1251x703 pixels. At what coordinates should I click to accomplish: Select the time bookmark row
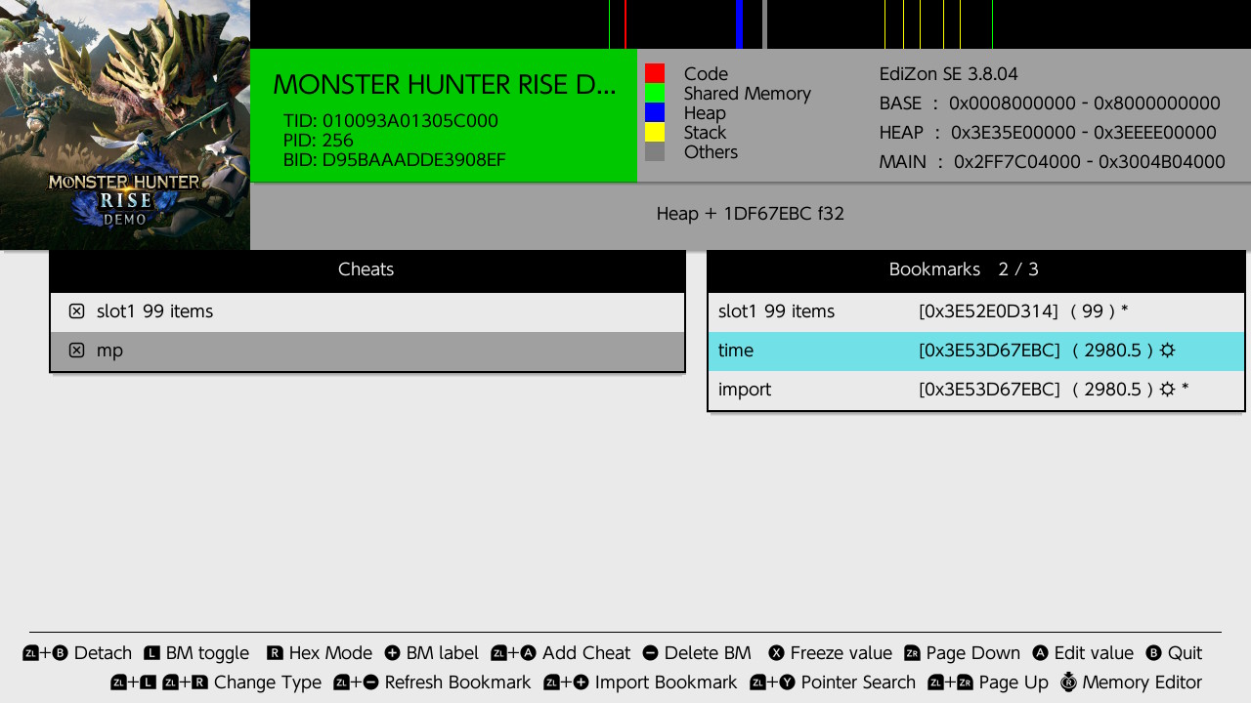coord(976,351)
